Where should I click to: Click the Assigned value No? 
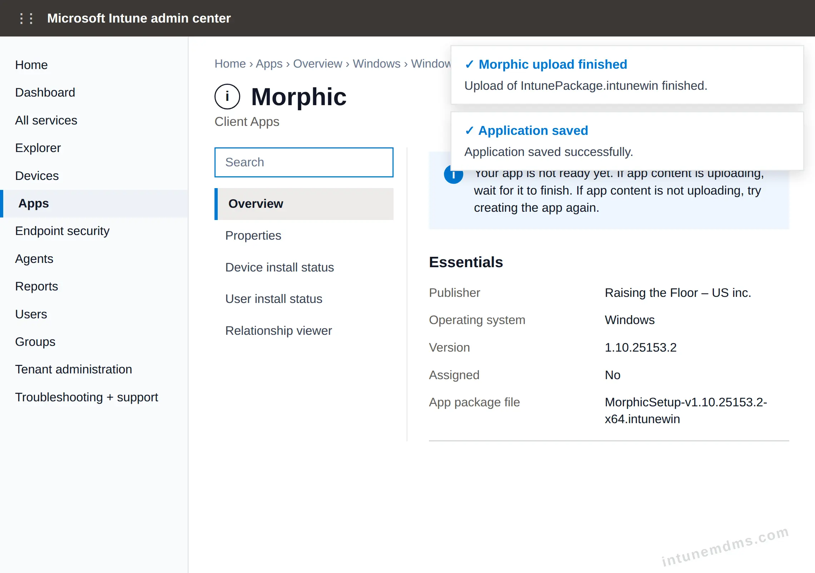tap(612, 375)
